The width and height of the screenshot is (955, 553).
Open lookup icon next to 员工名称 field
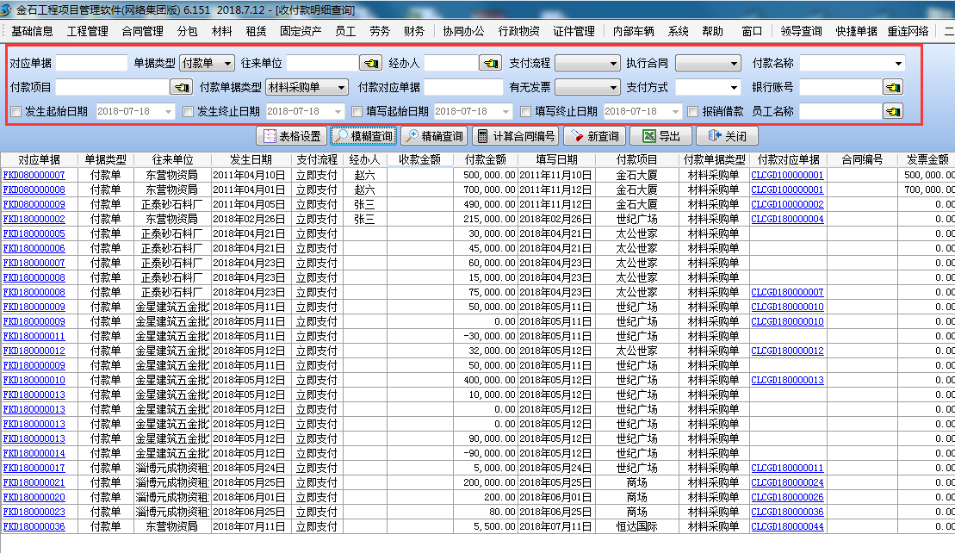click(892, 111)
